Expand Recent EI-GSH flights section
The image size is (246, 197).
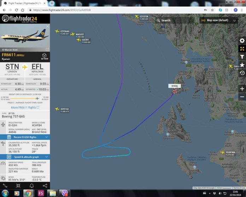25,137
